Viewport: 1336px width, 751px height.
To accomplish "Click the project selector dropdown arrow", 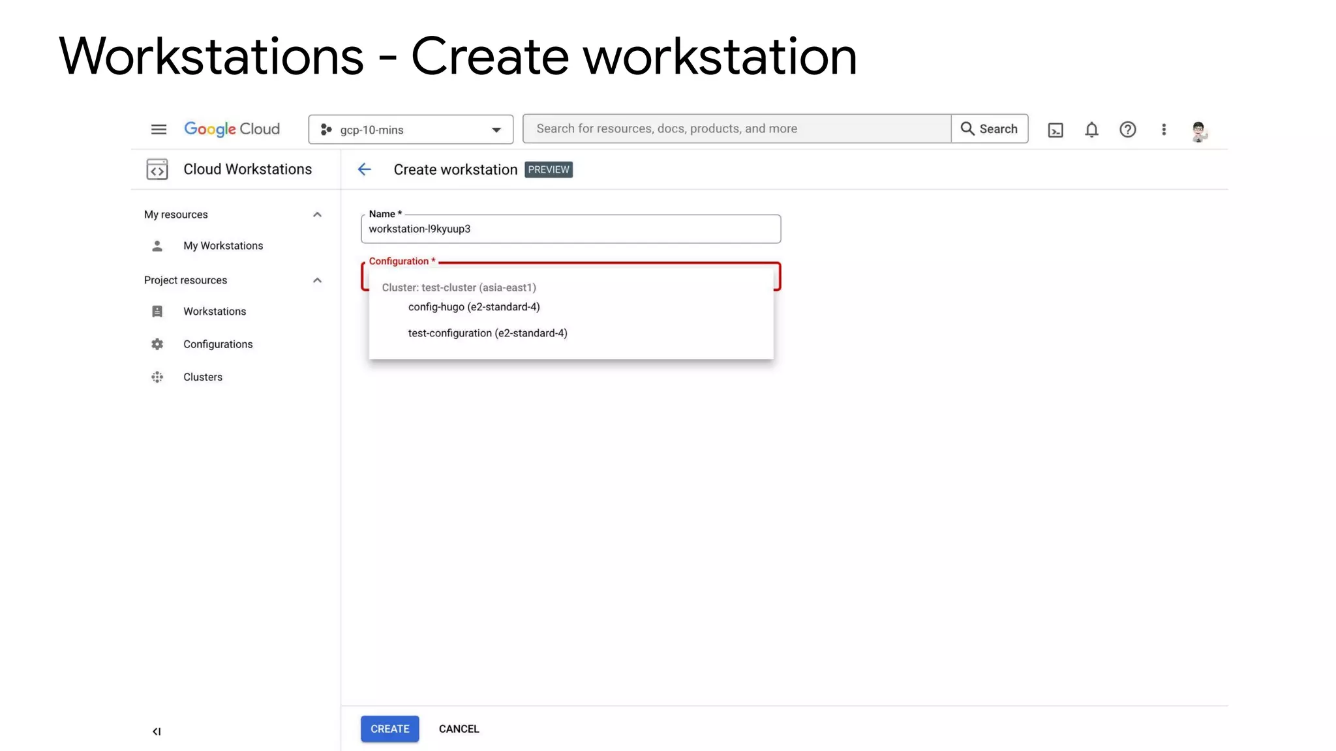I will (496, 130).
